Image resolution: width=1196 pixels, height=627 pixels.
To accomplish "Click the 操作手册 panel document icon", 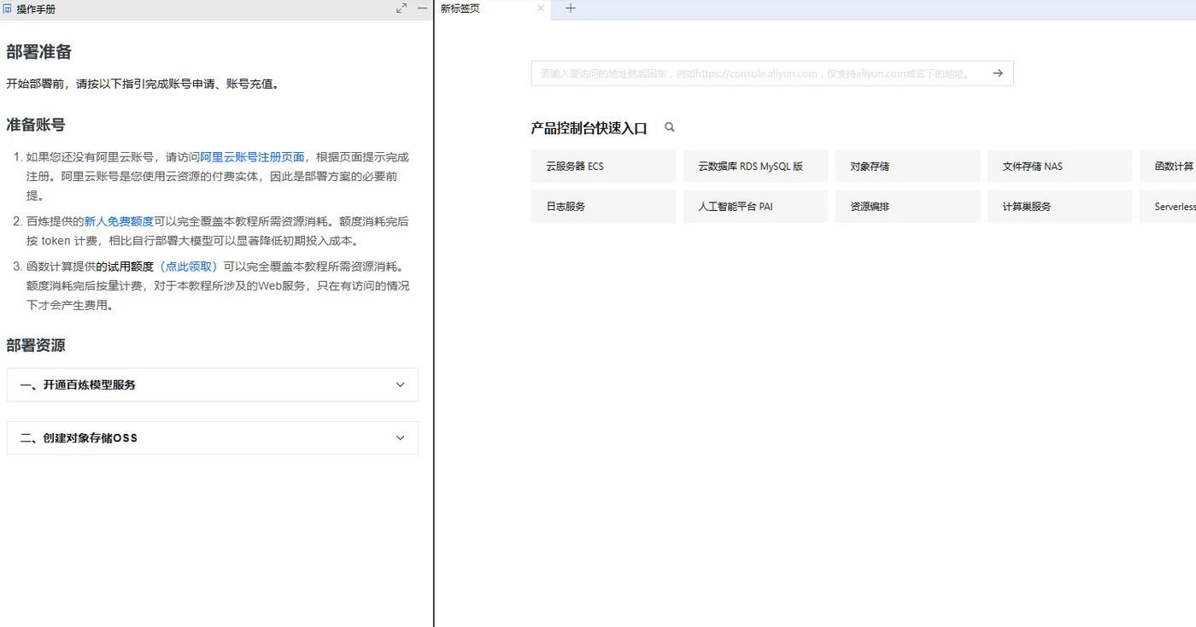I will tap(8, 9).
